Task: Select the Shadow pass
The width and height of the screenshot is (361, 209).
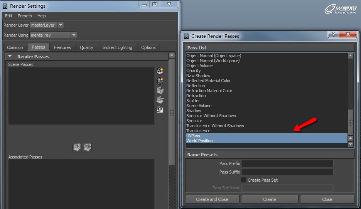Action: (x=267, y=111)
